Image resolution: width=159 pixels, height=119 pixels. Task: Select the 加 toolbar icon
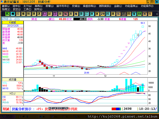18,14
